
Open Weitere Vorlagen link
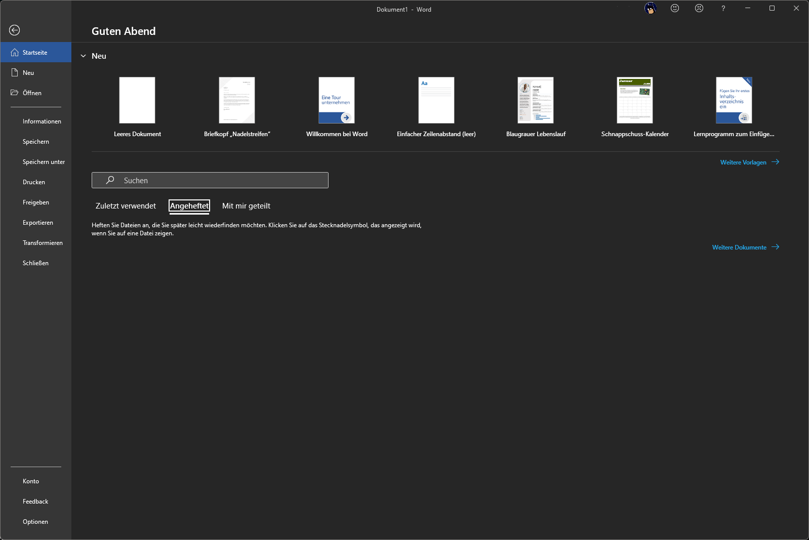pyautogui.click(x=743, y=162)
